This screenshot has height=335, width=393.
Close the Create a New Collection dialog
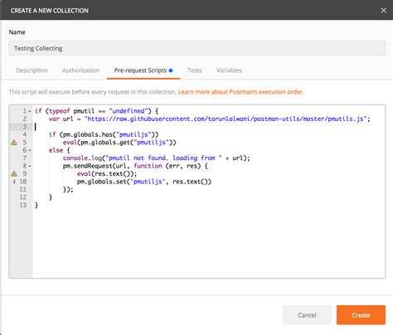tap(383, 10)
